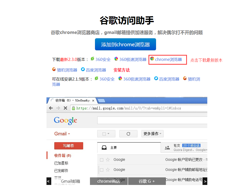
Task: Close the 收件箱 browser tab
Action: point(93,101)
